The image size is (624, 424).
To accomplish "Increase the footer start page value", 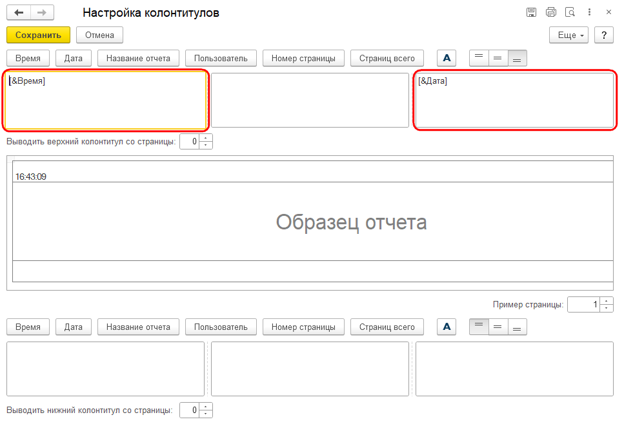I will [x=205, y=407].
